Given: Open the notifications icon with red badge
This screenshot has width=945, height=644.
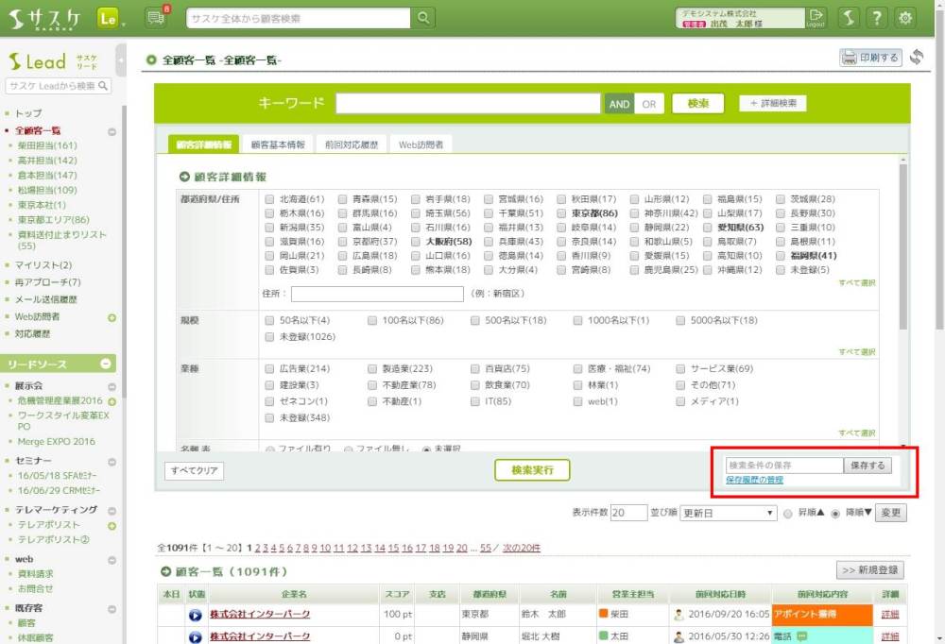Looking at the screenshot, I should [157, 17].
